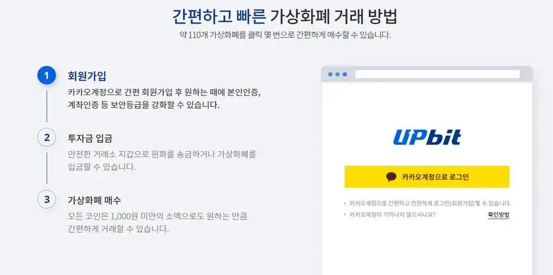Click the UPbit logo
Viewport: 553px width, 275px height.
(427, 137)
